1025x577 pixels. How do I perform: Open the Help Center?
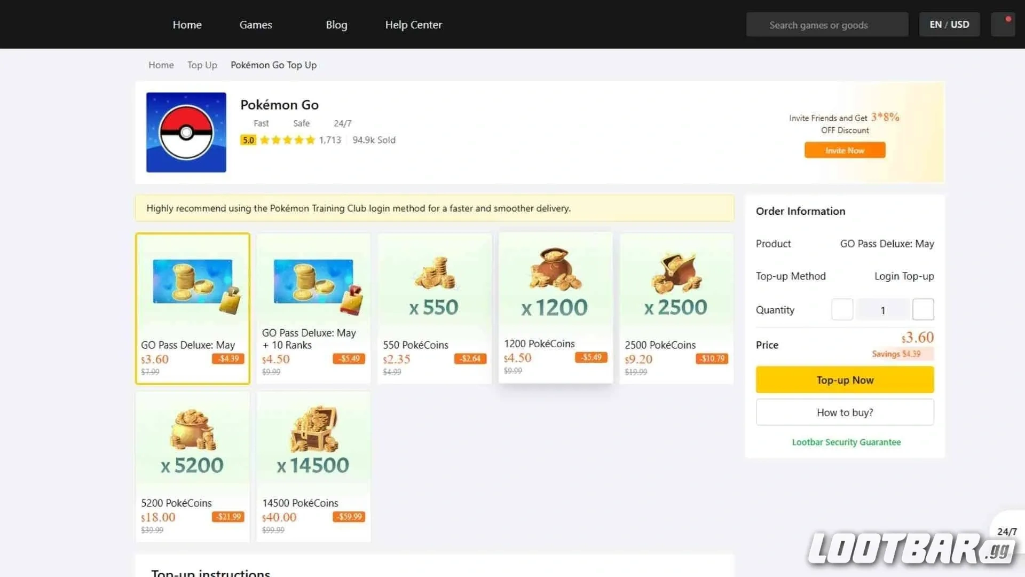click(x=414, y=25)
